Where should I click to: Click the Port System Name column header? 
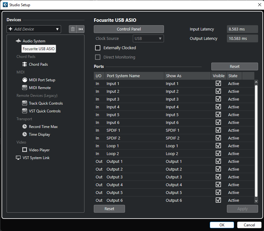coord(134,76)
